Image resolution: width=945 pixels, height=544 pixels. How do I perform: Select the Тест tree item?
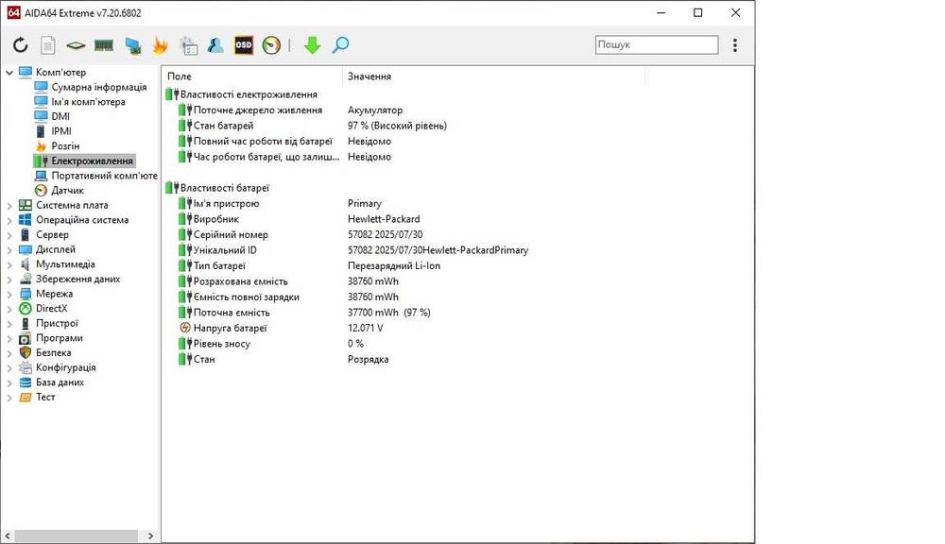[x=45, y=397]
